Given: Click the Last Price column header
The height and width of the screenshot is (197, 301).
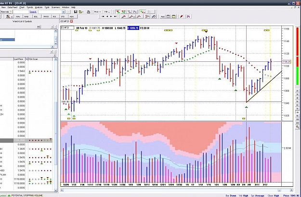Looking at the screenshot, I should [x=18, y=59].
